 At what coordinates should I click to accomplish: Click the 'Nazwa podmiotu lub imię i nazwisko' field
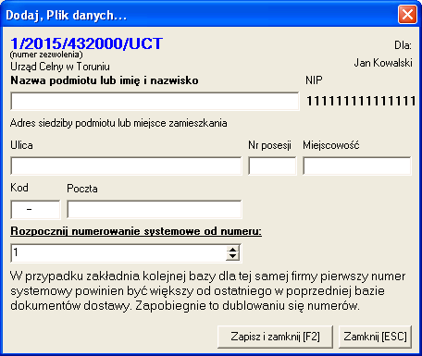click(x=155, y=101)
